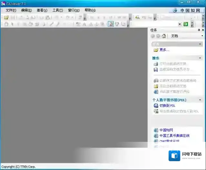
Task: Collapse the 打开 section header
Action: [177, 44]
